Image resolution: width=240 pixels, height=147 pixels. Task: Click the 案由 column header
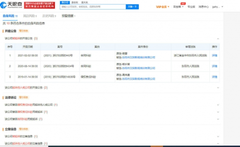(x=97, y=47)
